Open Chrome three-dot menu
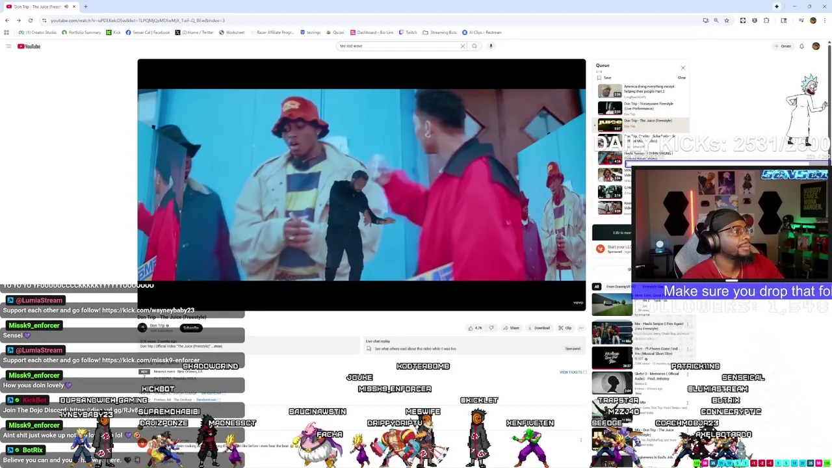The width and height of the screenshot is (832, 468). click(824, 20)
